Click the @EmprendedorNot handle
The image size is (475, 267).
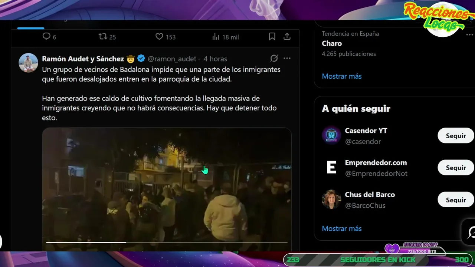376,174
